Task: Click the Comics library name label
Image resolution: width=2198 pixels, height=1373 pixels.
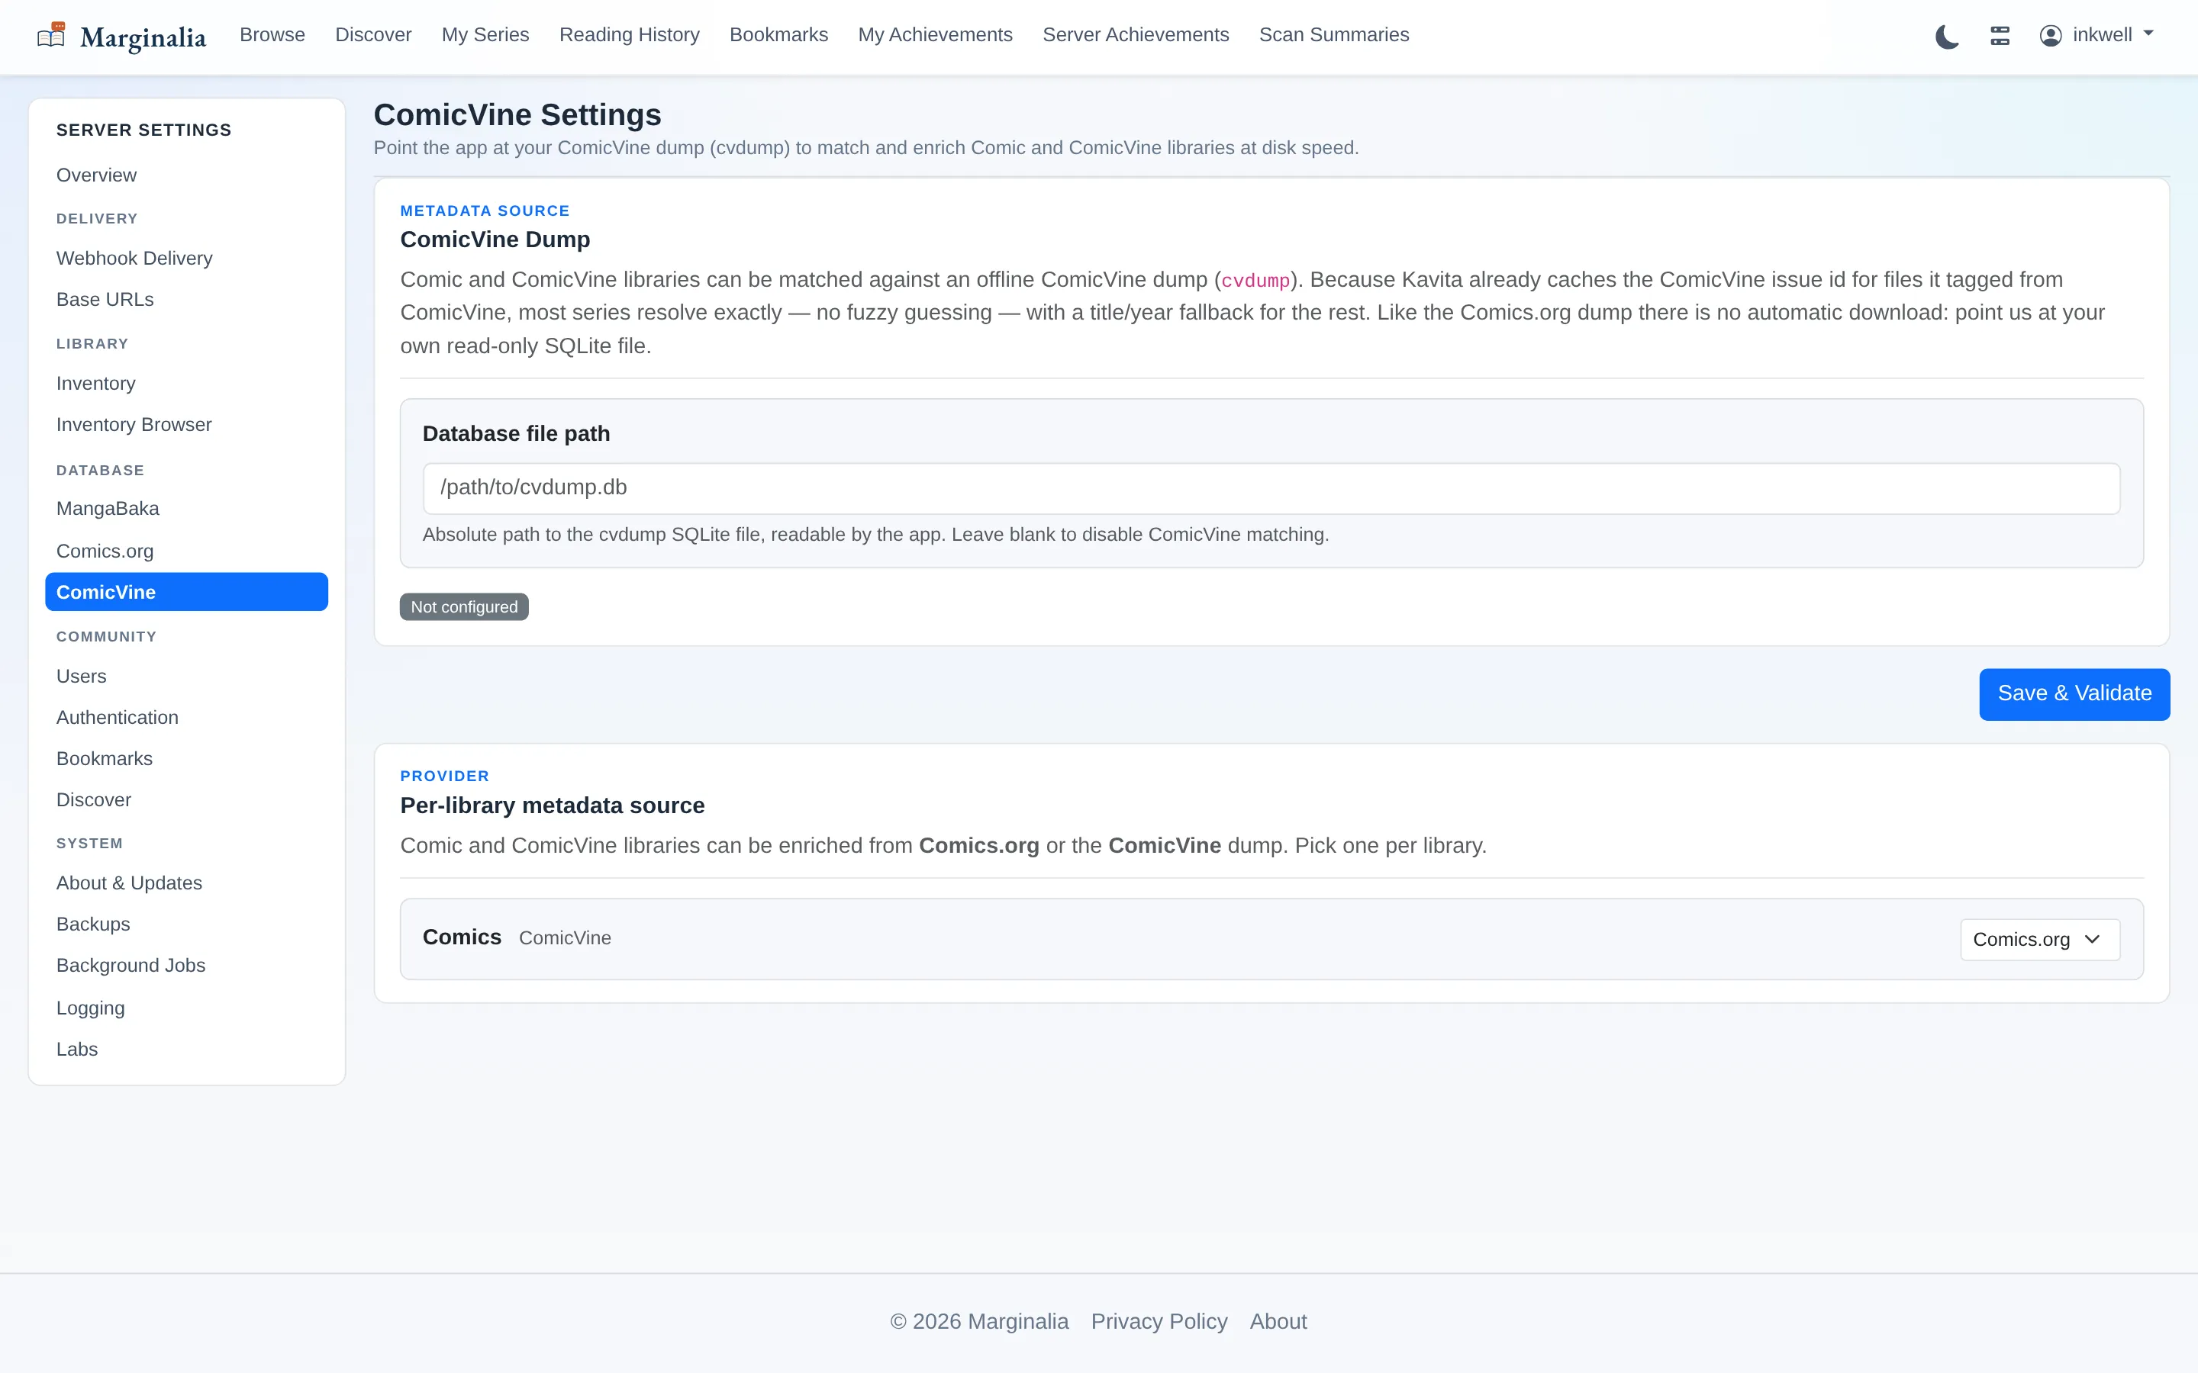Action: pyautogui.click(x=462, y=937)
